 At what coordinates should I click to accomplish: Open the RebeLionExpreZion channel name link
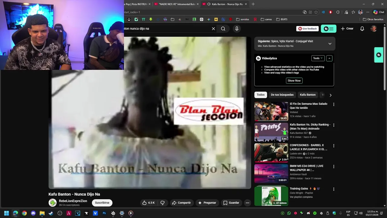point(73,201)
